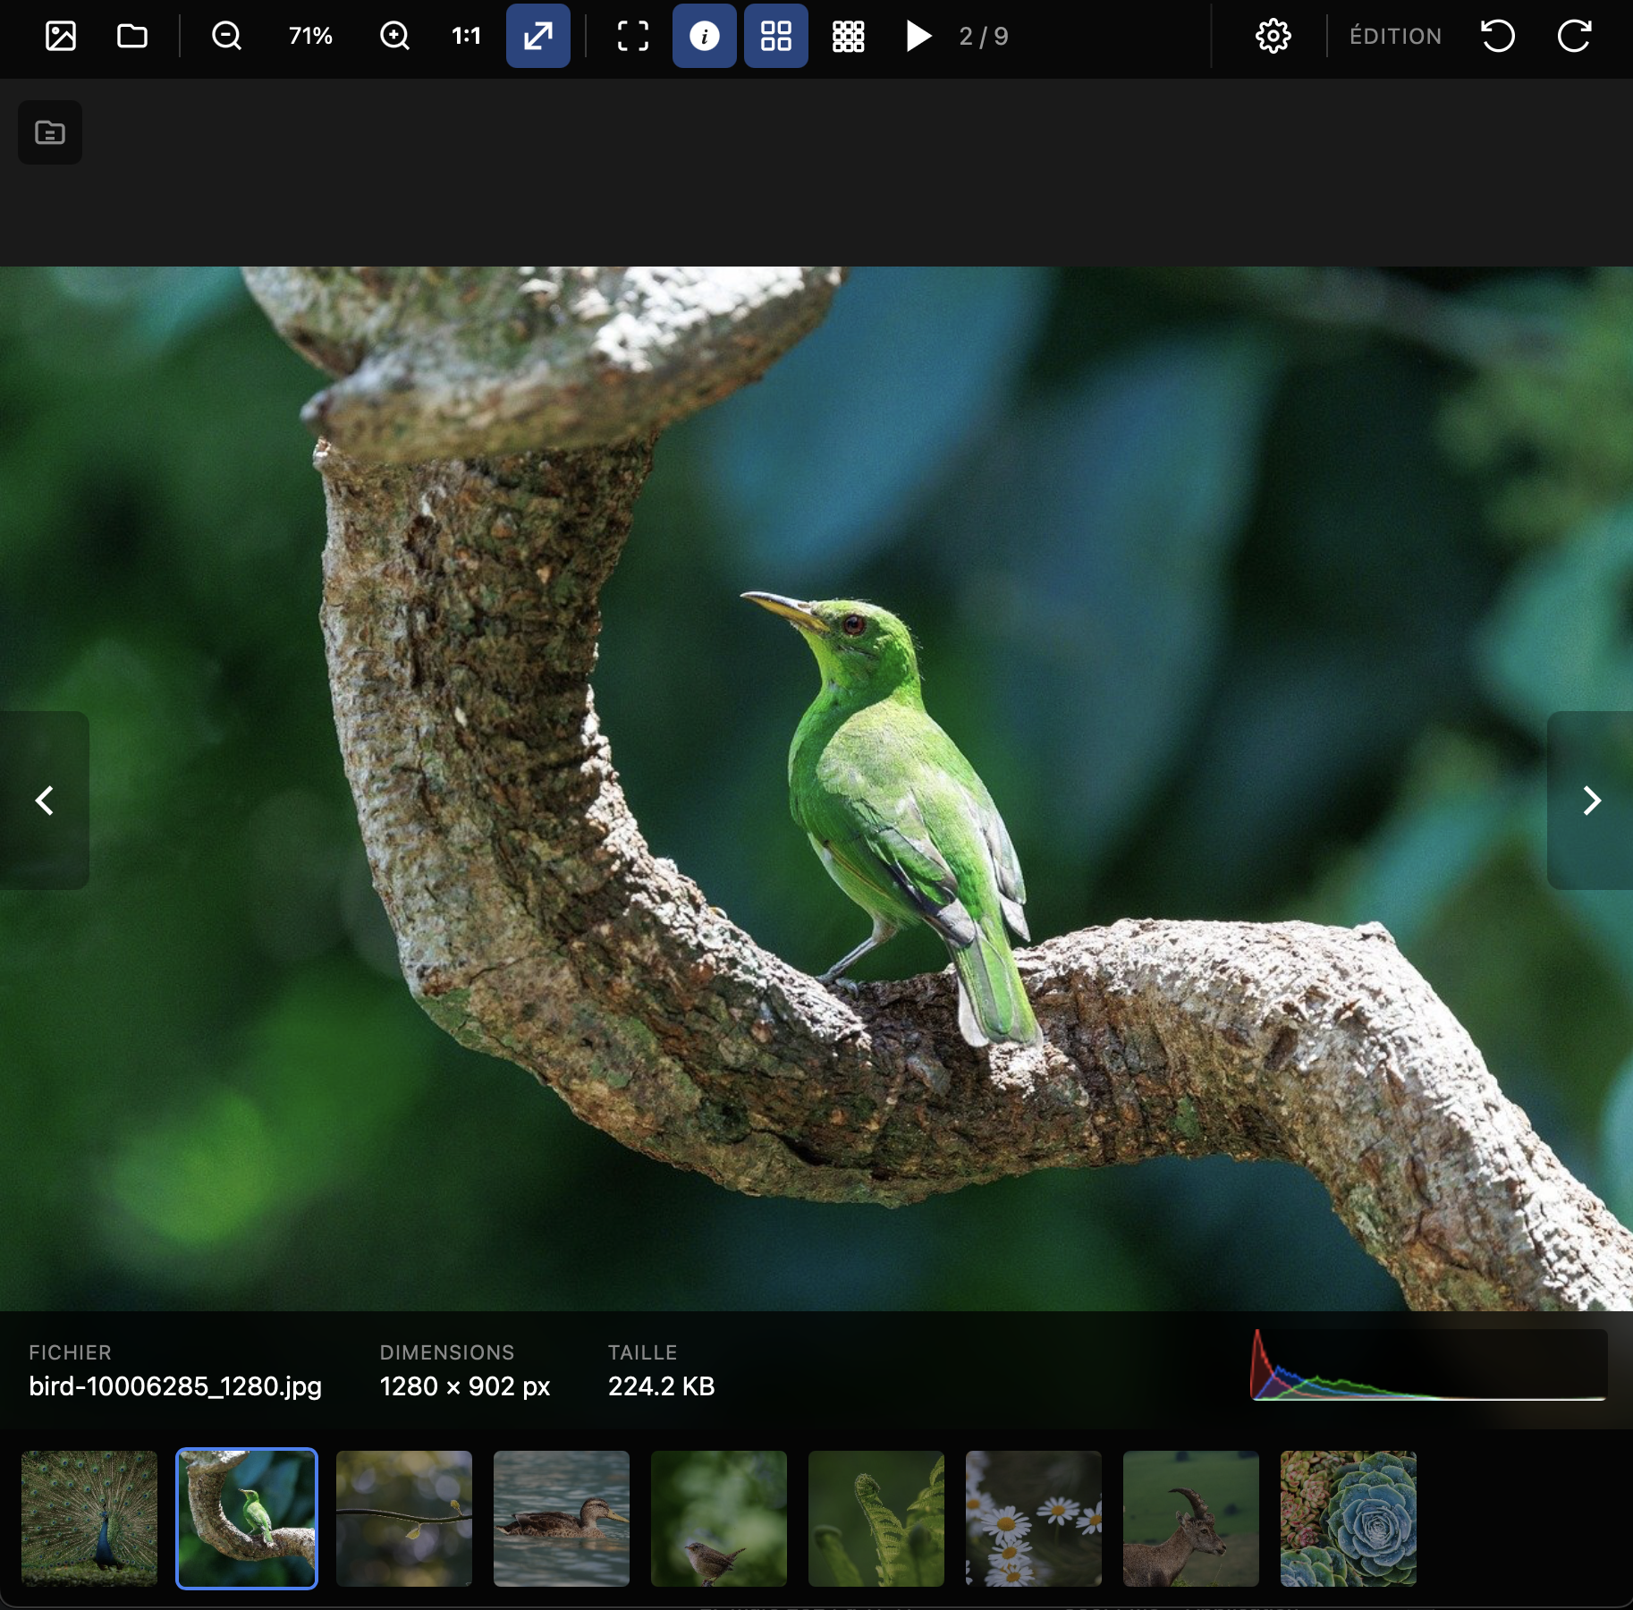The image size is (1633, 1610).
Task: Click the 71% zoom level indicator
Action: point(309,36)
